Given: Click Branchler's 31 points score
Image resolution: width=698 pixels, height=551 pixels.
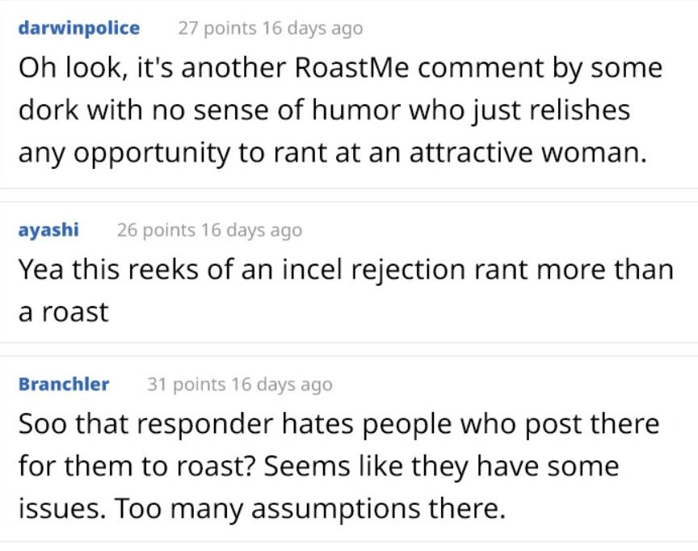Looking at the screenshot, I should click(187, 385).
